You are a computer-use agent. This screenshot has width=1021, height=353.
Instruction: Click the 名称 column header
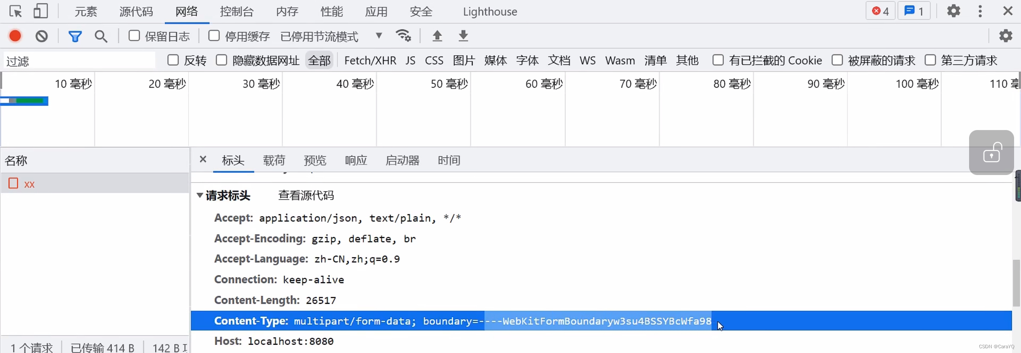coord(95,160)
